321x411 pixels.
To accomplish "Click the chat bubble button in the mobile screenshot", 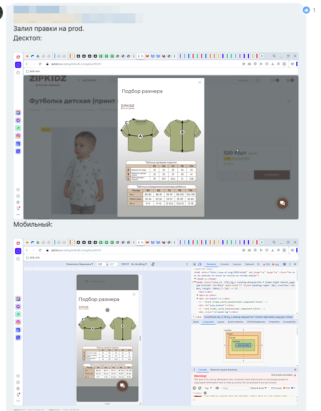I will pos(122,385).
